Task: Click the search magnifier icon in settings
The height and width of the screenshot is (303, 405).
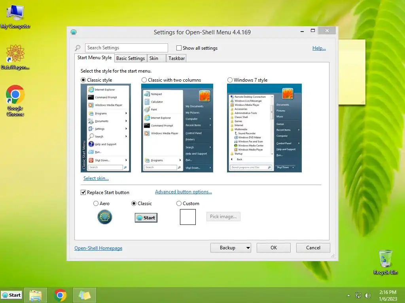Action: tap(78, 48)
